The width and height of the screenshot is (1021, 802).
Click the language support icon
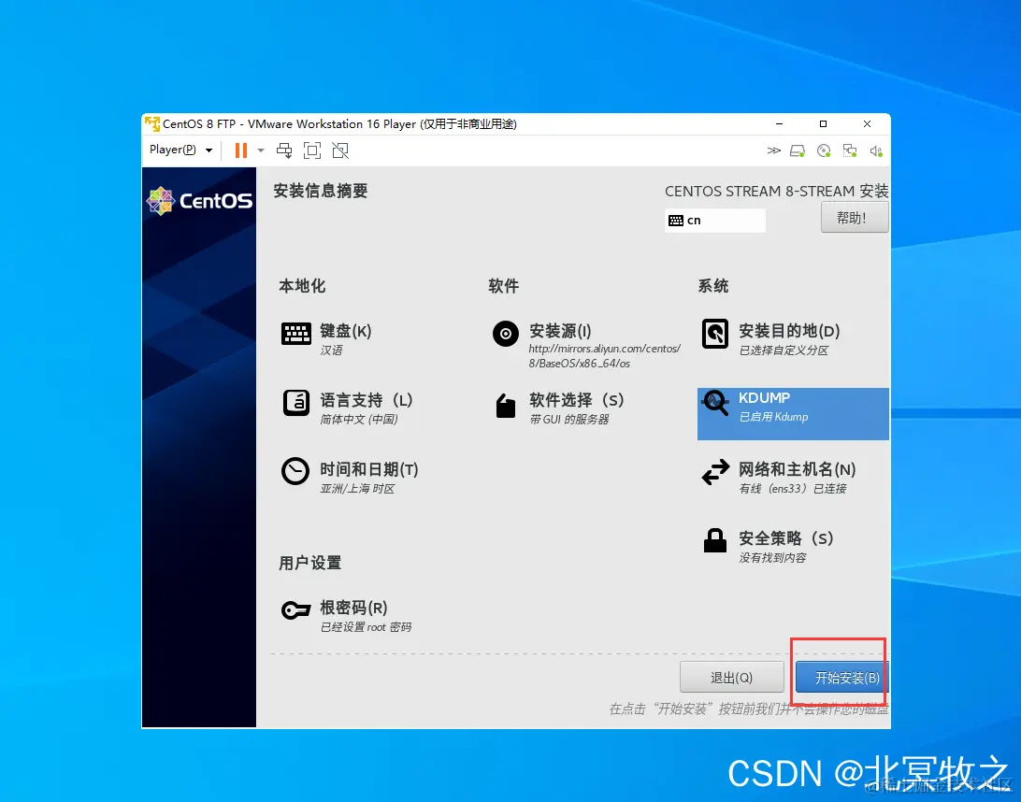[x=296, y=402]
